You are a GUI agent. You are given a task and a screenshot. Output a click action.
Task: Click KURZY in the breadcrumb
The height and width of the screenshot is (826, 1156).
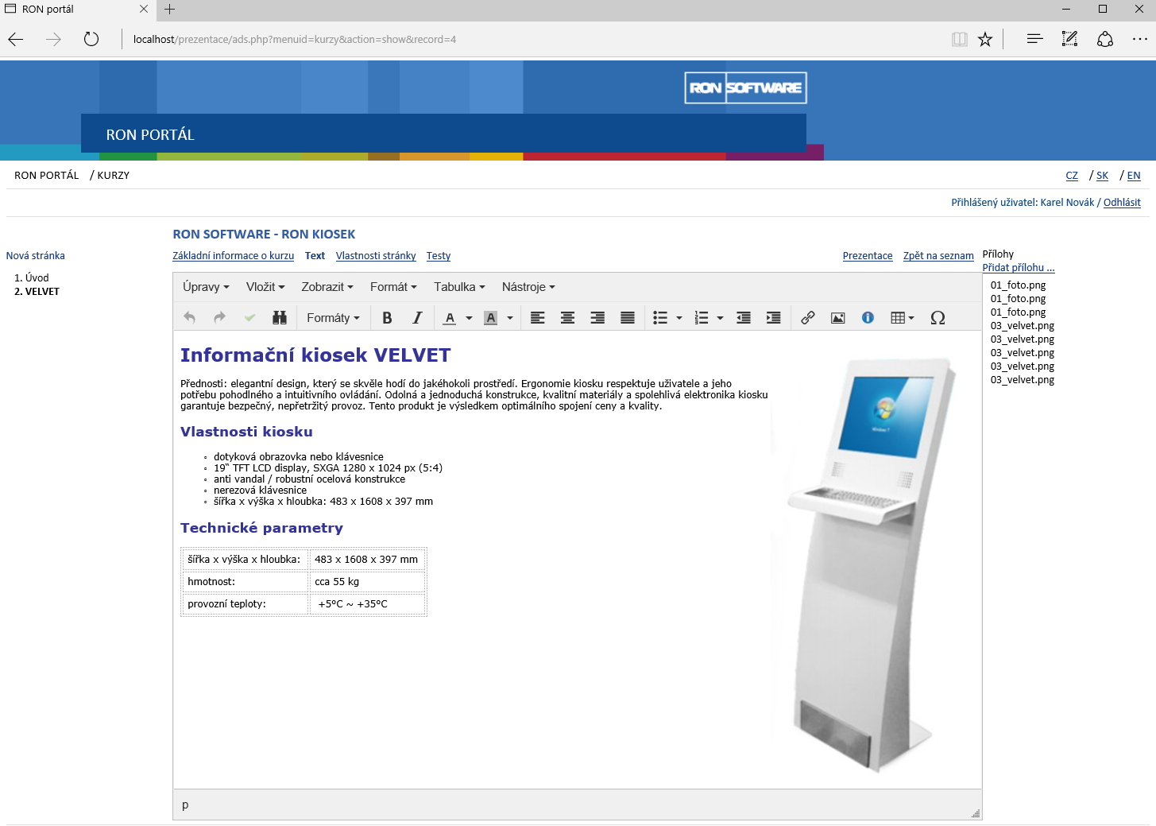114,176
